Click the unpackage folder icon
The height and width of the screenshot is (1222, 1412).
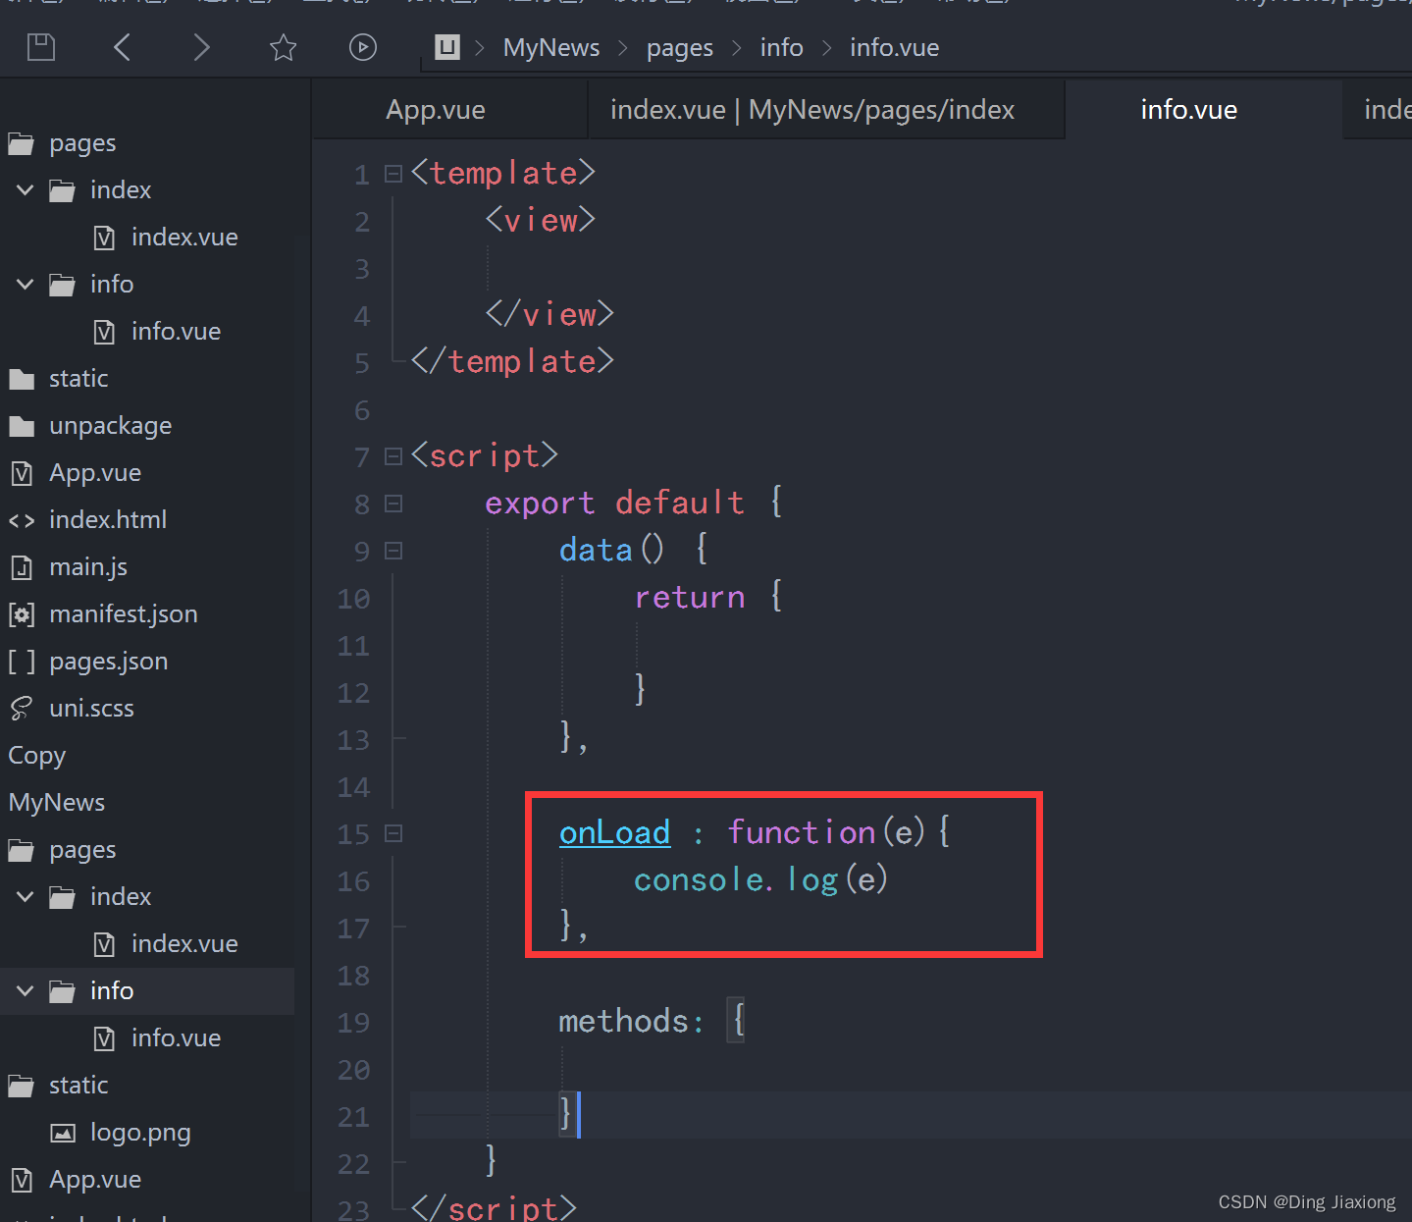(22, 426)
